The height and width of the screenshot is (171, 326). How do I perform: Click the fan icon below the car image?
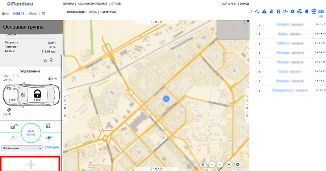tap(9, 110)
